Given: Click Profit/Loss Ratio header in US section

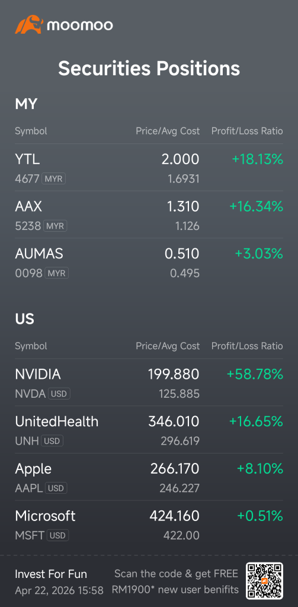Looking at the screenshot, I should [x=247, y=346].
